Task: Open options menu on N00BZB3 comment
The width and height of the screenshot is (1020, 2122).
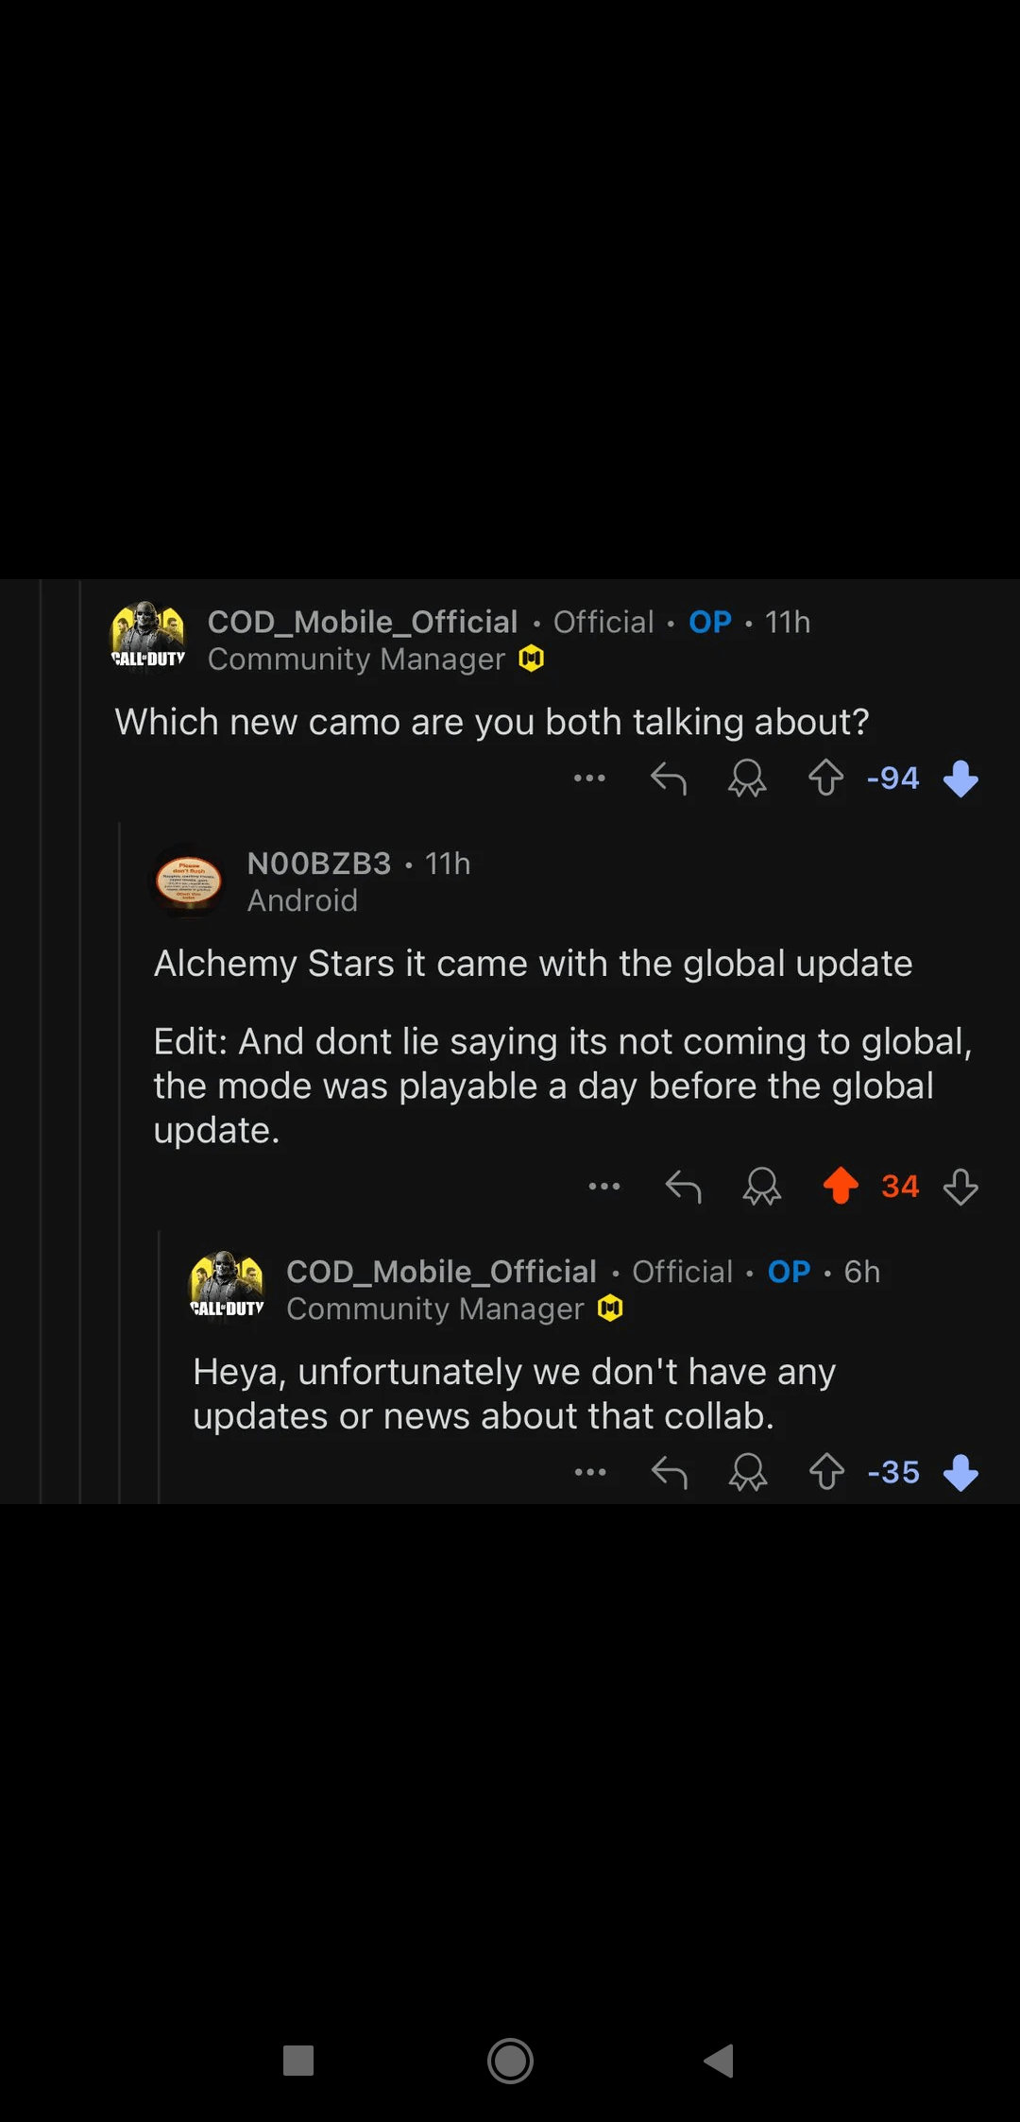Action: [604, 1187]
